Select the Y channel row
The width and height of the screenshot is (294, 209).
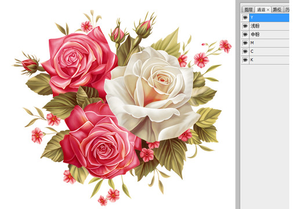pos(269,17)
